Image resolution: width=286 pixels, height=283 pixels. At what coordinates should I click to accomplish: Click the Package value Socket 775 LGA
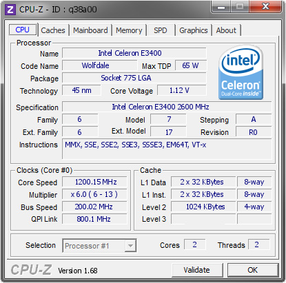(134, 78)
